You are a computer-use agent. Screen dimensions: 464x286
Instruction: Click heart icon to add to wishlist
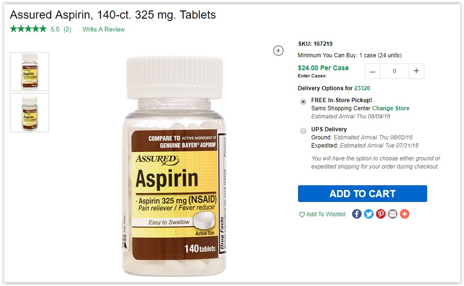tap(302, 215)
